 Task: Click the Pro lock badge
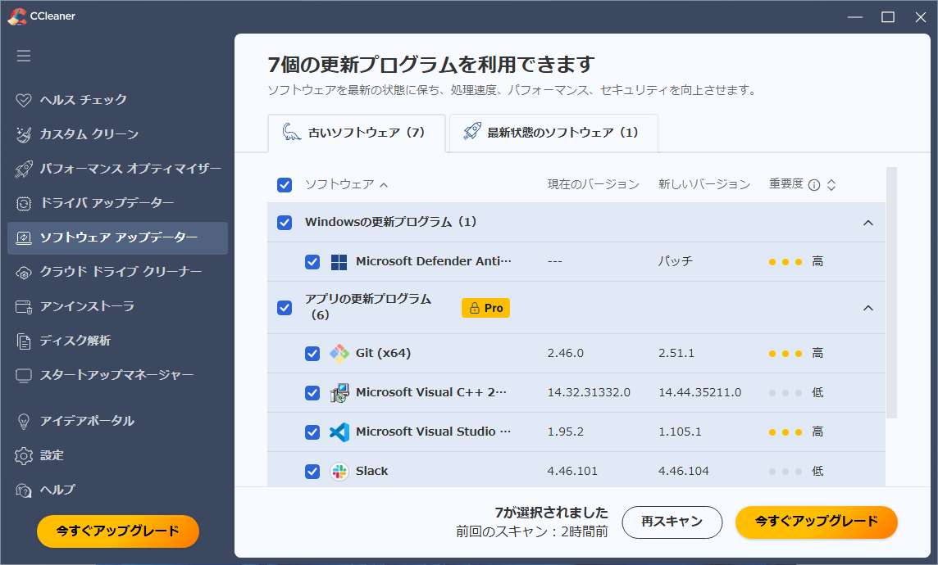pyautogui.click(x=485, y=308)
